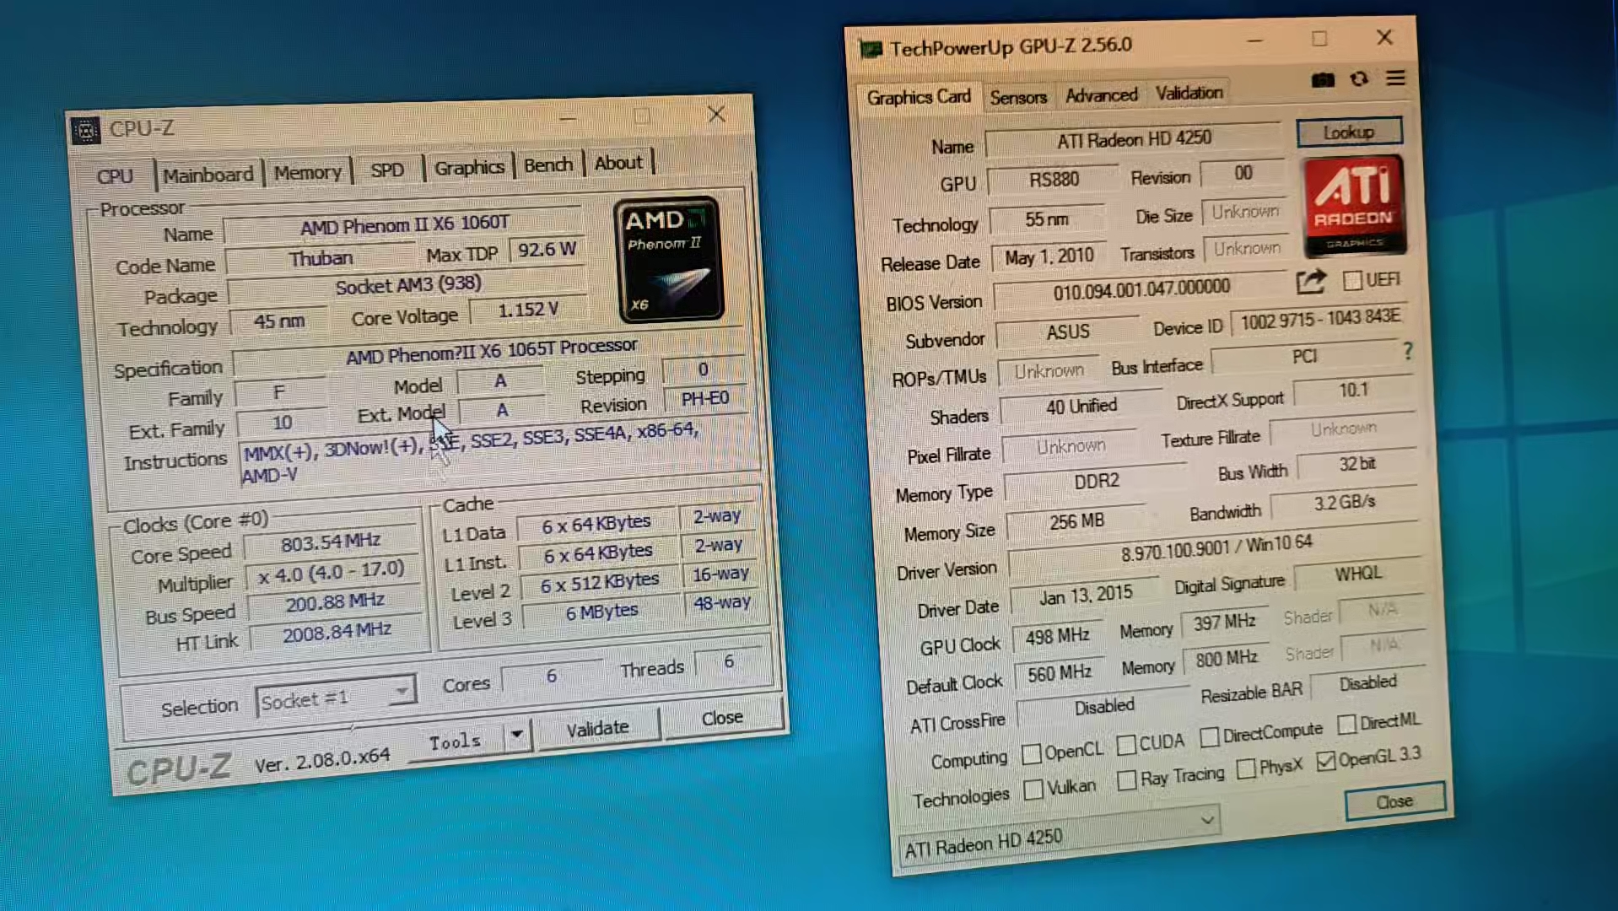Click the Memory Type value DDR2
The height and width of the screenshot is (911, 1618).
1096,482
